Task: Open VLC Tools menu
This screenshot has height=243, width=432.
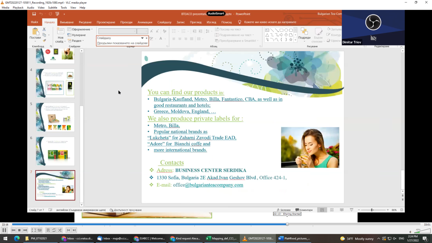Action: tap(64, 8)
